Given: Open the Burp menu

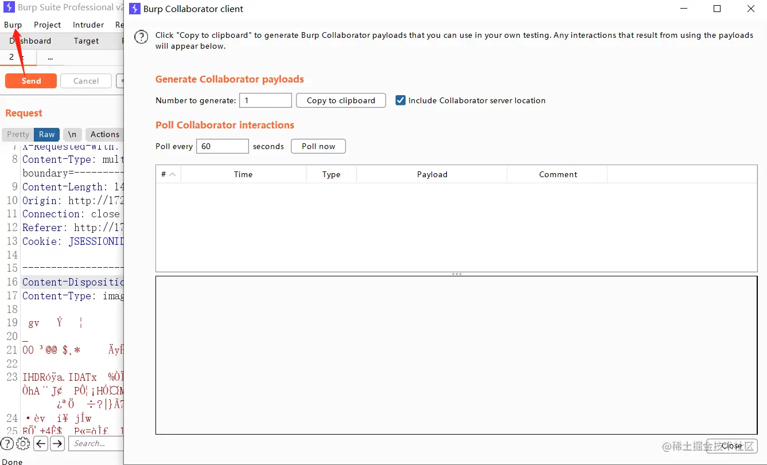Looking at the screenshot, I should [13, 25].
